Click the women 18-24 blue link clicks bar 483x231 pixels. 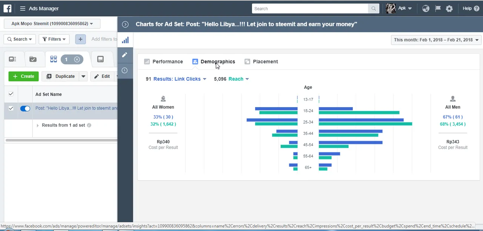(276, 109)
